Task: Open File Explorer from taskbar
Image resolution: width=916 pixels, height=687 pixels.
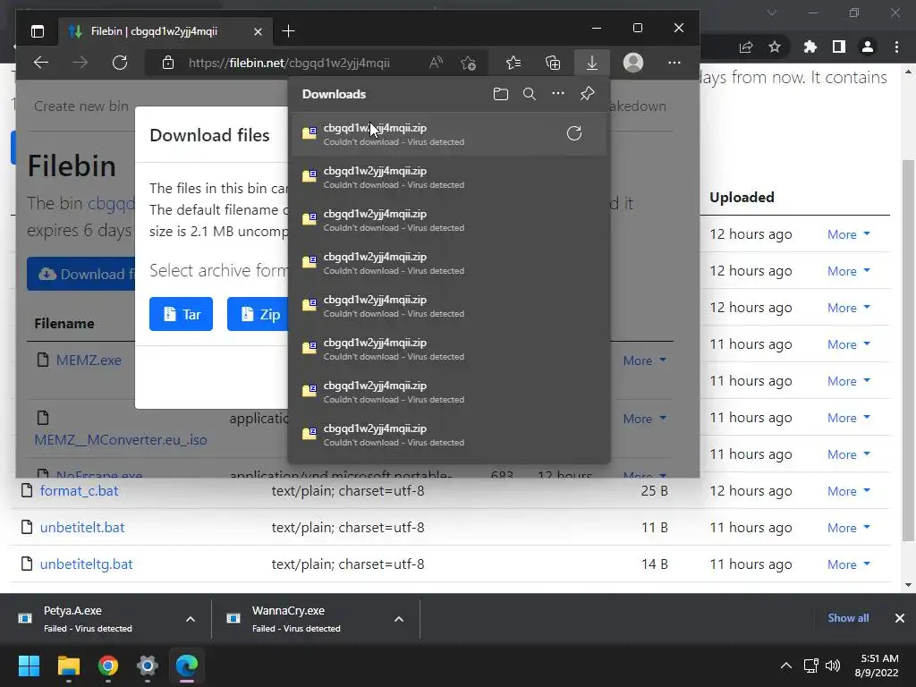Action: click(x=68, y=666)
